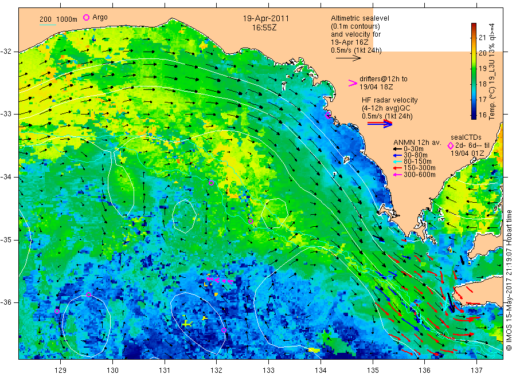Click the longitude axis label '135'
Screen dimensions: 516x378
373,371
